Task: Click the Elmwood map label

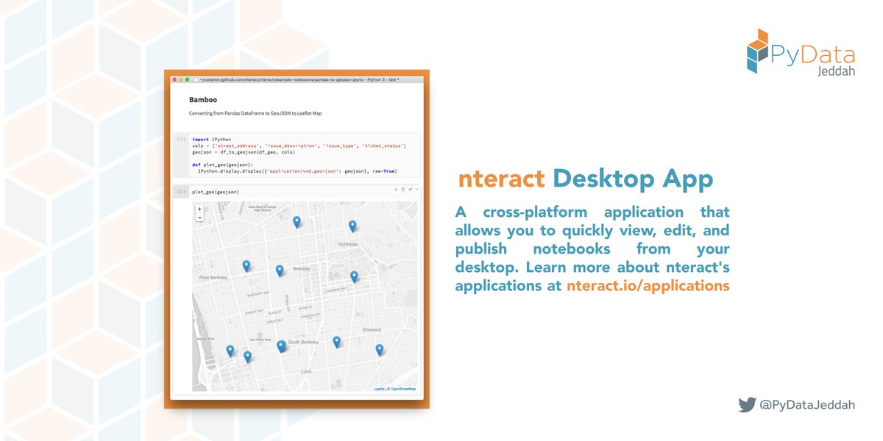Action: (372, 329)
